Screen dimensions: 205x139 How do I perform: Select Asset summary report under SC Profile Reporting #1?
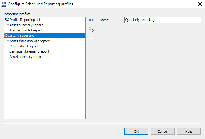tap(26, 25)
